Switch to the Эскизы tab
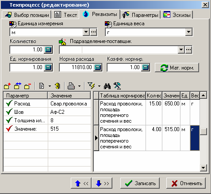211x194 pixels. [x=177, y=15]
